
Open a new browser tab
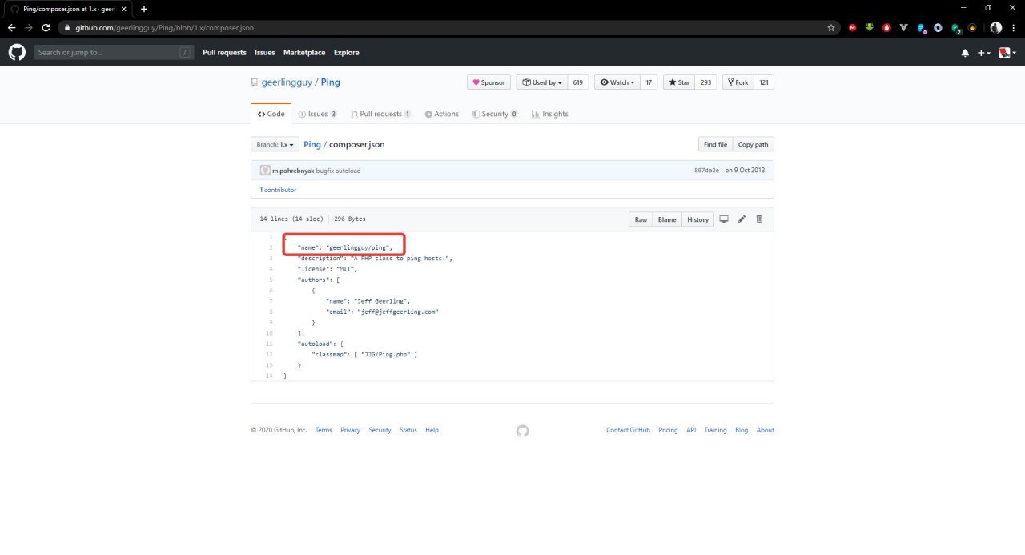click(144, 9)
